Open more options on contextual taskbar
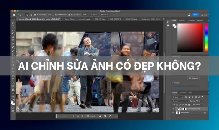The width and height of the screenshot is (219, 130). (x=116, y=116)
